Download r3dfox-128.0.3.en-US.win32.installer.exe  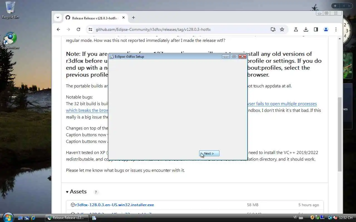click(x=115, y=205)
